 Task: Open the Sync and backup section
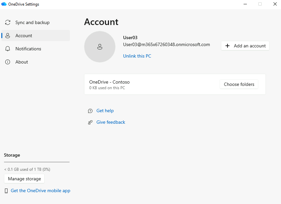pos(35,22)
